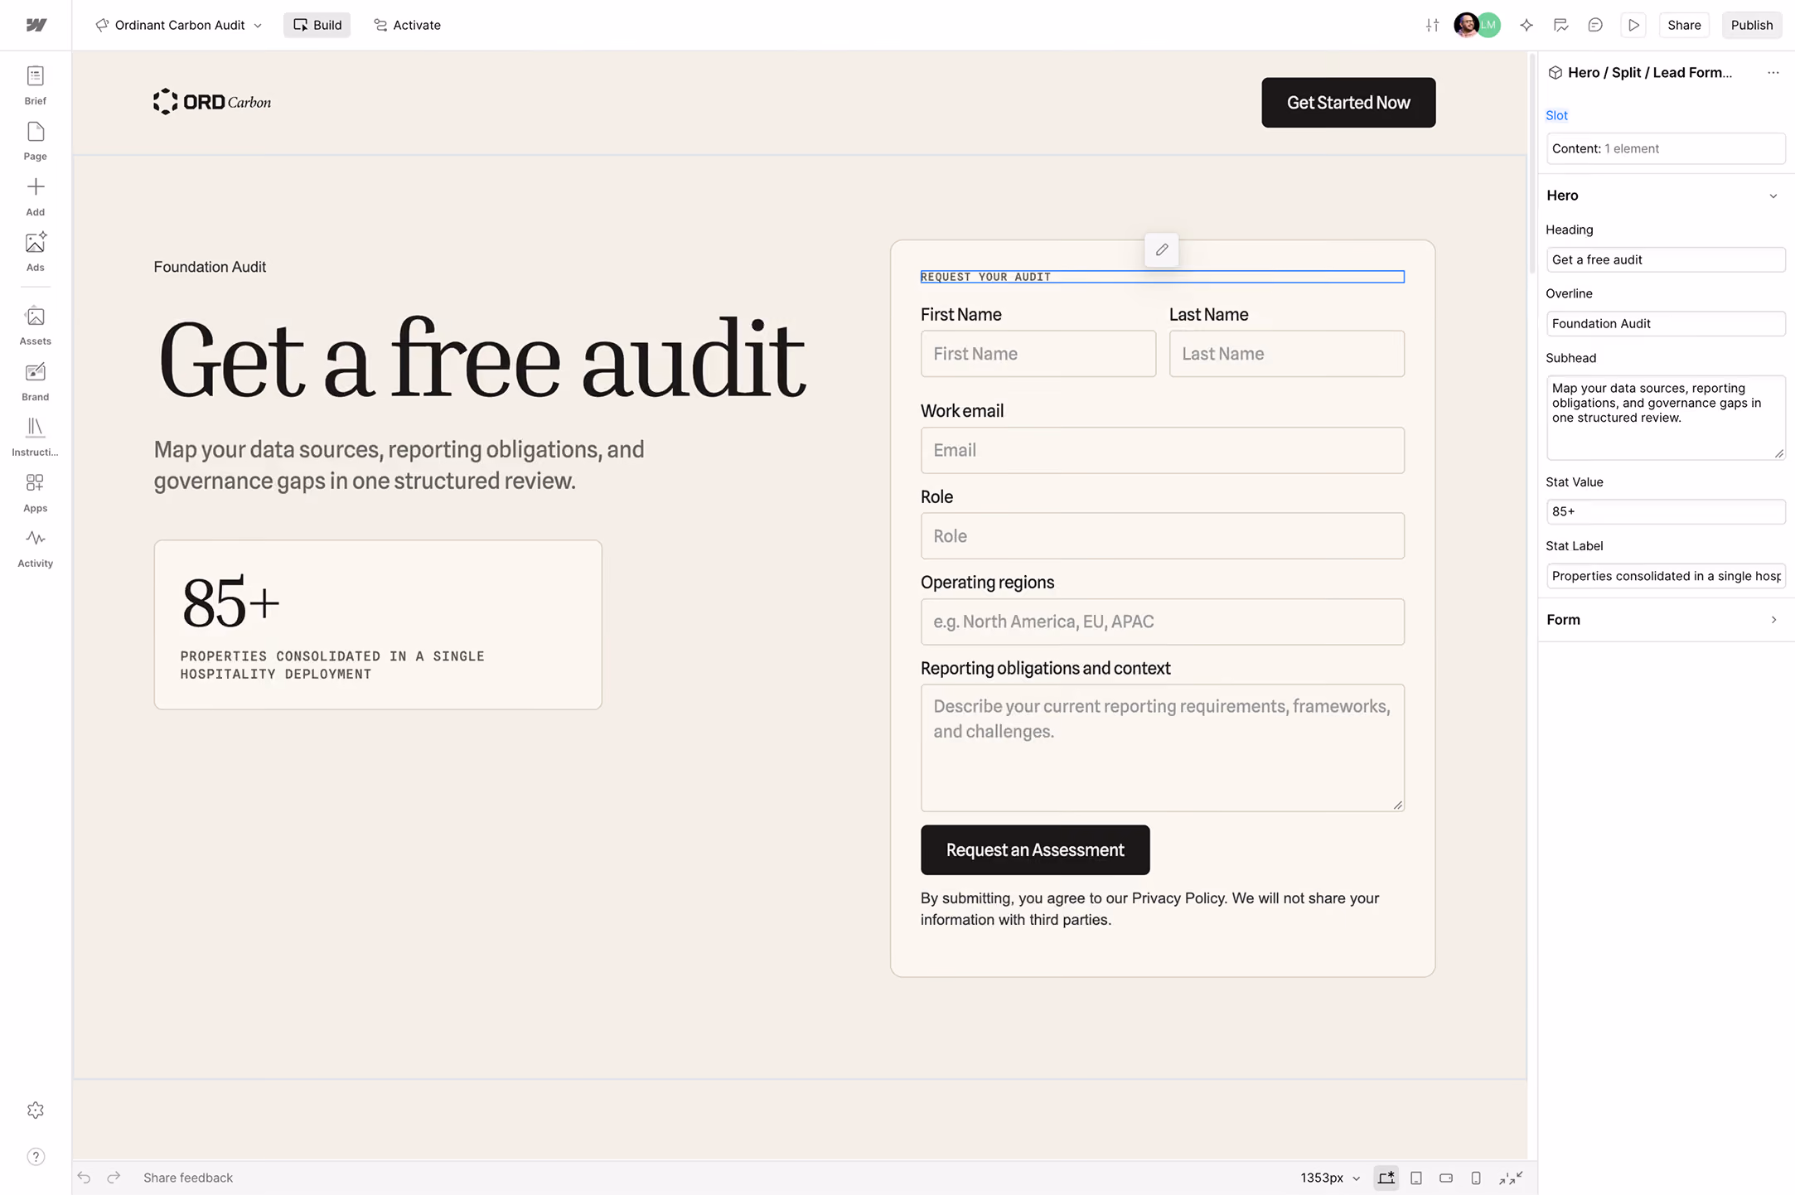Open the Apps panel
The height and width of the screenshot is (1195, 1795).
35,492
